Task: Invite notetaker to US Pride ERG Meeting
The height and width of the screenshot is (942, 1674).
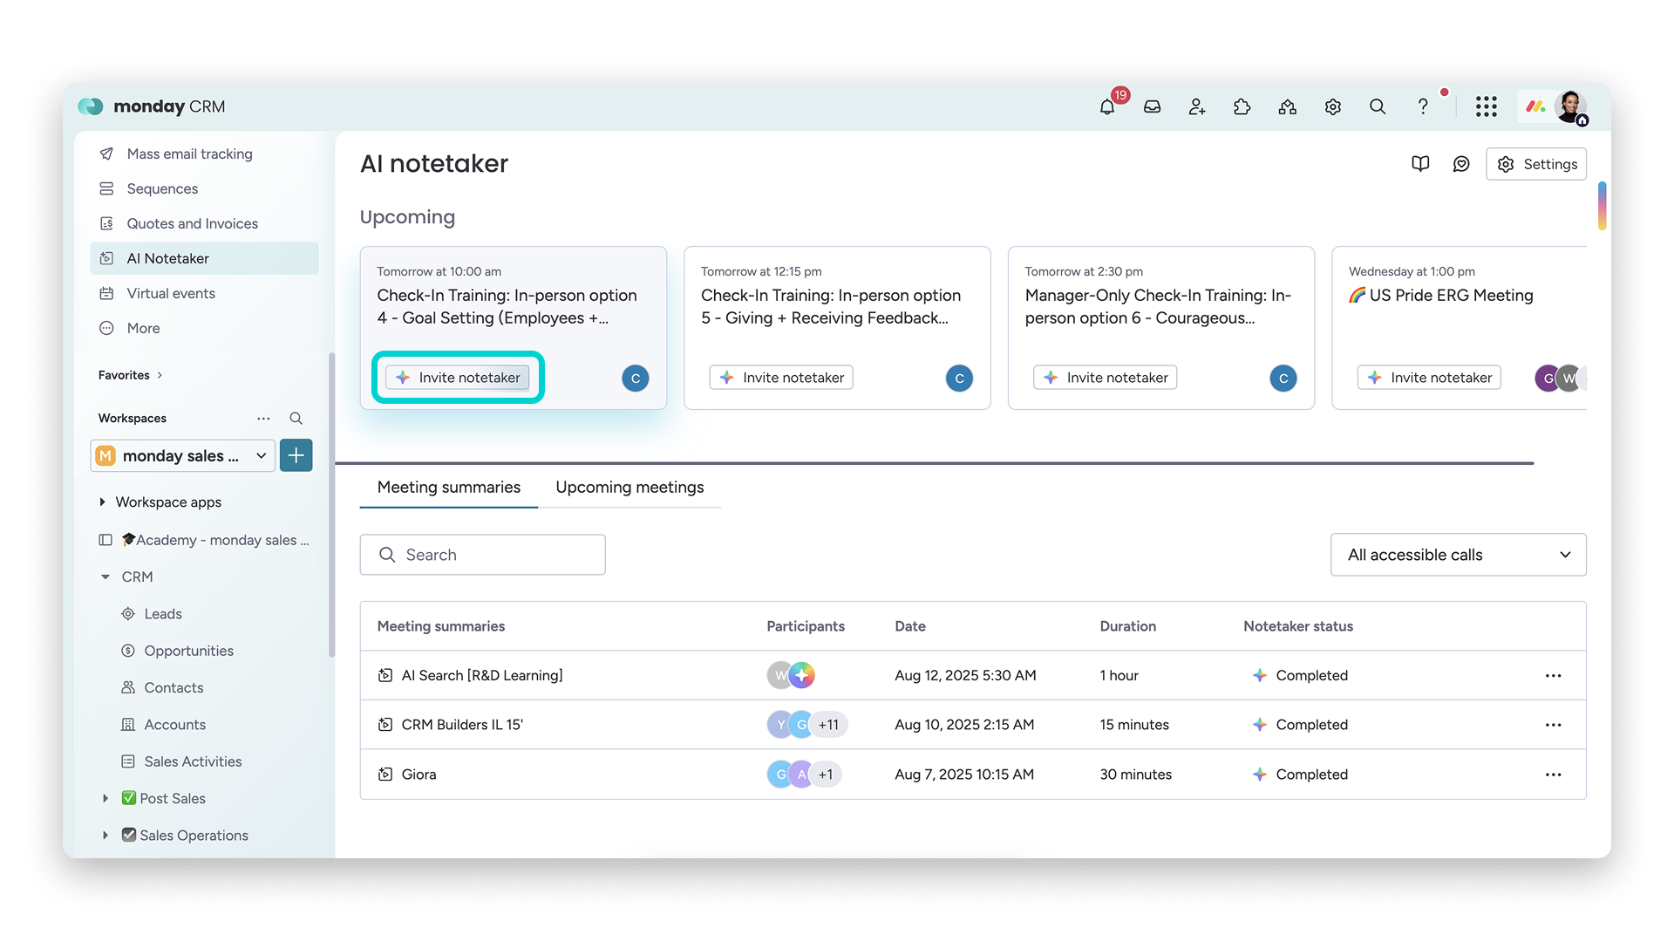Action: tap(1429, 378)
